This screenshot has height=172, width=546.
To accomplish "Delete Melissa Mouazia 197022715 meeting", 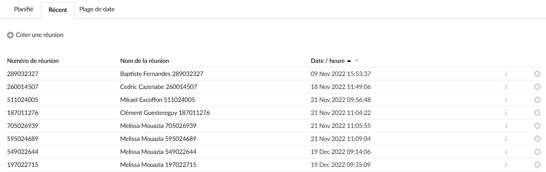I will tap(537, 165).
